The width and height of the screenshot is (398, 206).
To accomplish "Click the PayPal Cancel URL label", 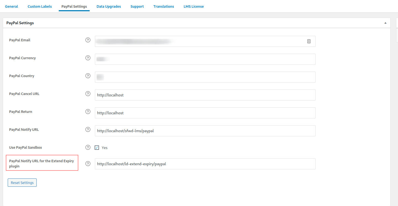I will click(24, 94).
